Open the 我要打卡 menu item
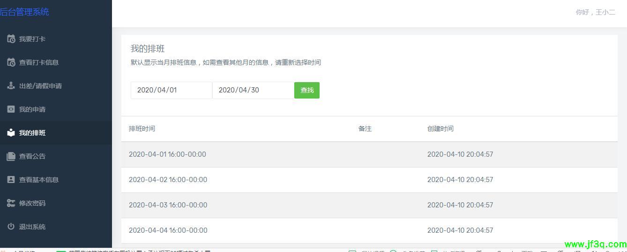 (x=32, y=39)
